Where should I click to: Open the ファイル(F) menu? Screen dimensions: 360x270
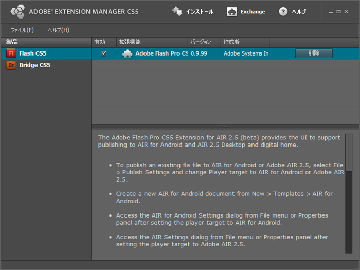[22, 30]
